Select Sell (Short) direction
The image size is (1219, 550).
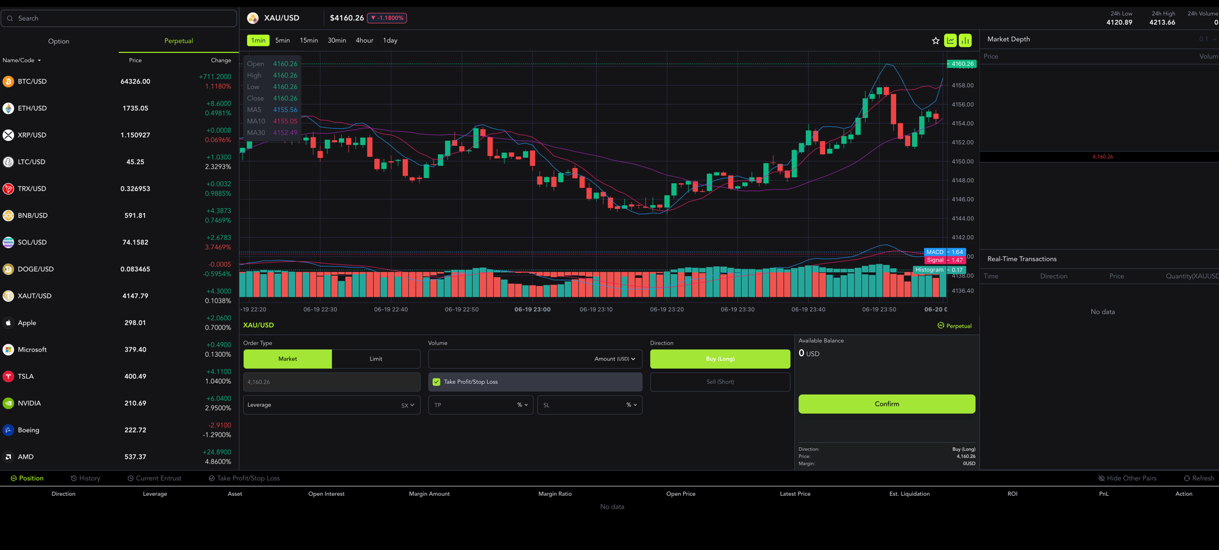pos(720,382)
